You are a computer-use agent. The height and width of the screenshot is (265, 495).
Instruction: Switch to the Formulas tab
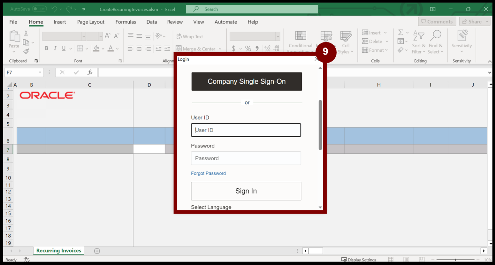pos(126,22)
